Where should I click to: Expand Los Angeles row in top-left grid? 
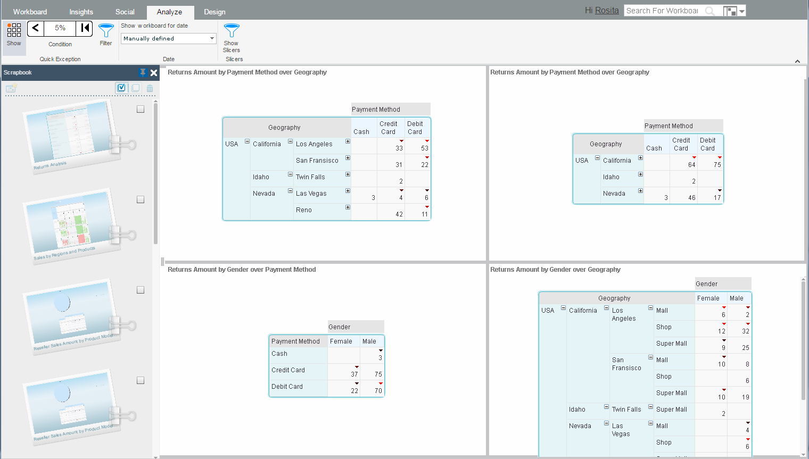(x=348, y=141)
